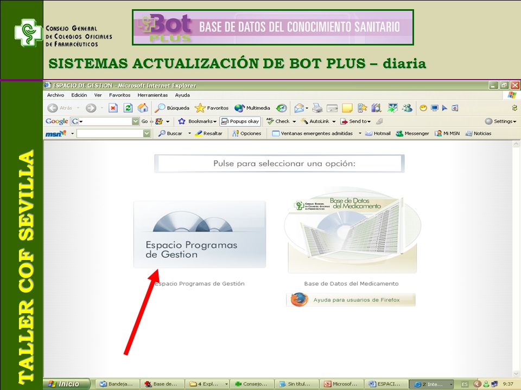
Task: Click the page with star toolbar icon
Action: coord(362,108)
